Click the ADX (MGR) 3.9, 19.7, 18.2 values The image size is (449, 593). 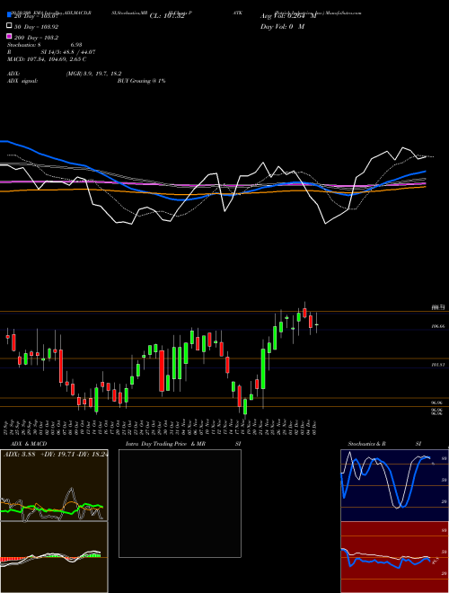point(93,74)
